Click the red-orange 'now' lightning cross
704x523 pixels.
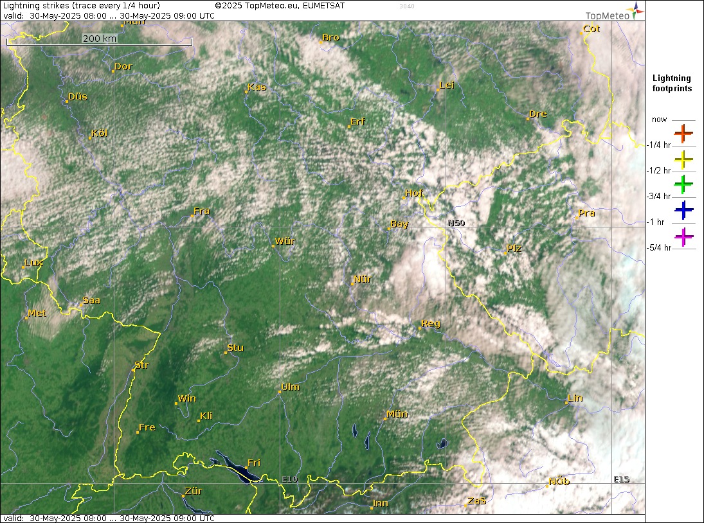[x=683, y=133]
